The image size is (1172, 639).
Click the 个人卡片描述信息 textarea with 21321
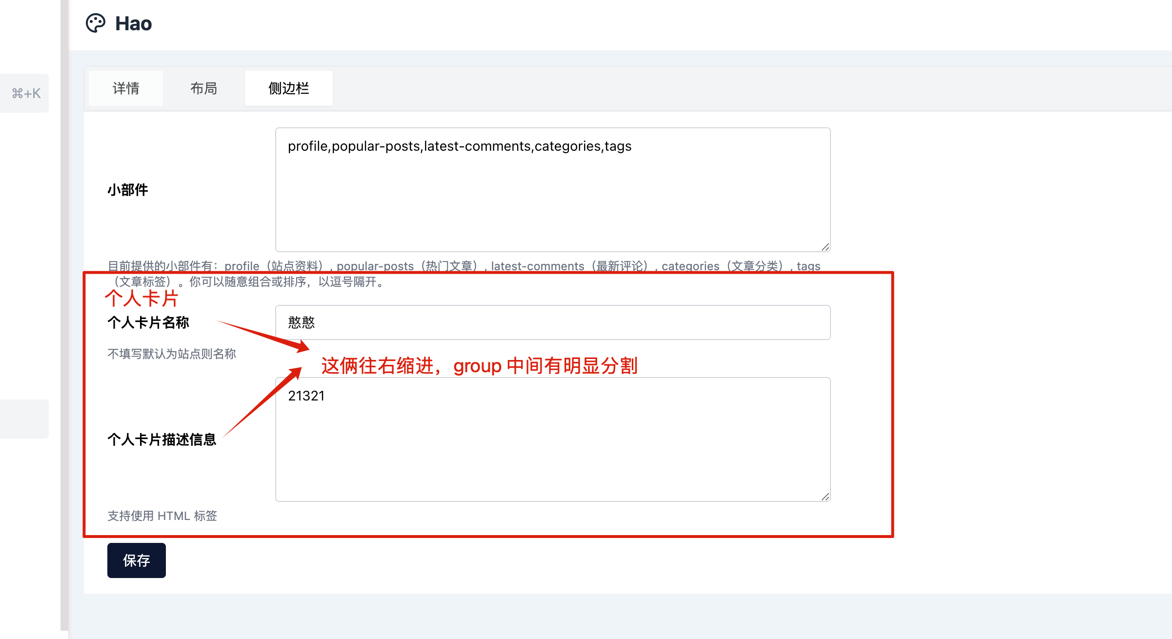pyautogui.click(x=551, y=439)
